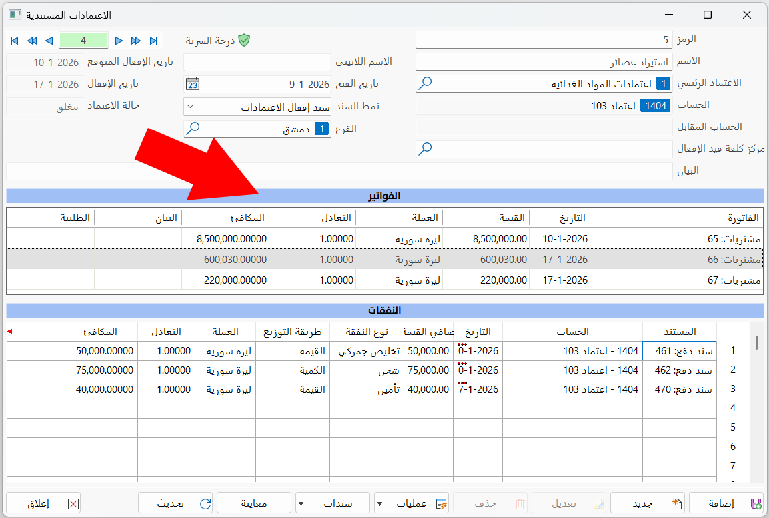Open the calendar picker for تاريخ الفتح
769x518 pixels.
[x=193, y=84]
